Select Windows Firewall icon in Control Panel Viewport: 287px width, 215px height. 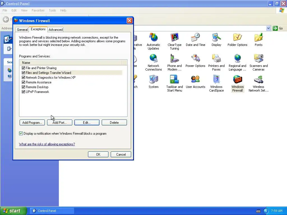pyautogui.click(x=237, y=83)
